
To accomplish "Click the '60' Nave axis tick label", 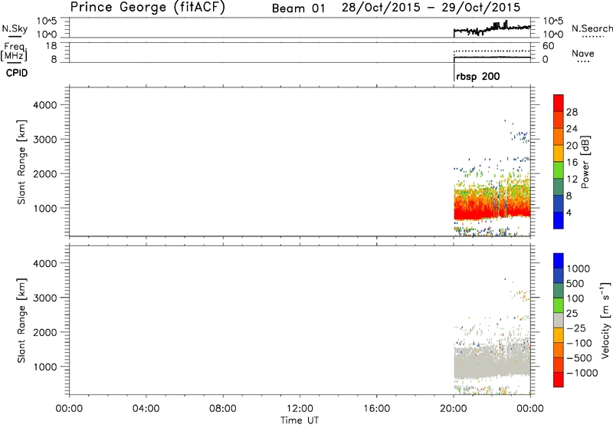I will pyautogui.click(x=548, y=46).
